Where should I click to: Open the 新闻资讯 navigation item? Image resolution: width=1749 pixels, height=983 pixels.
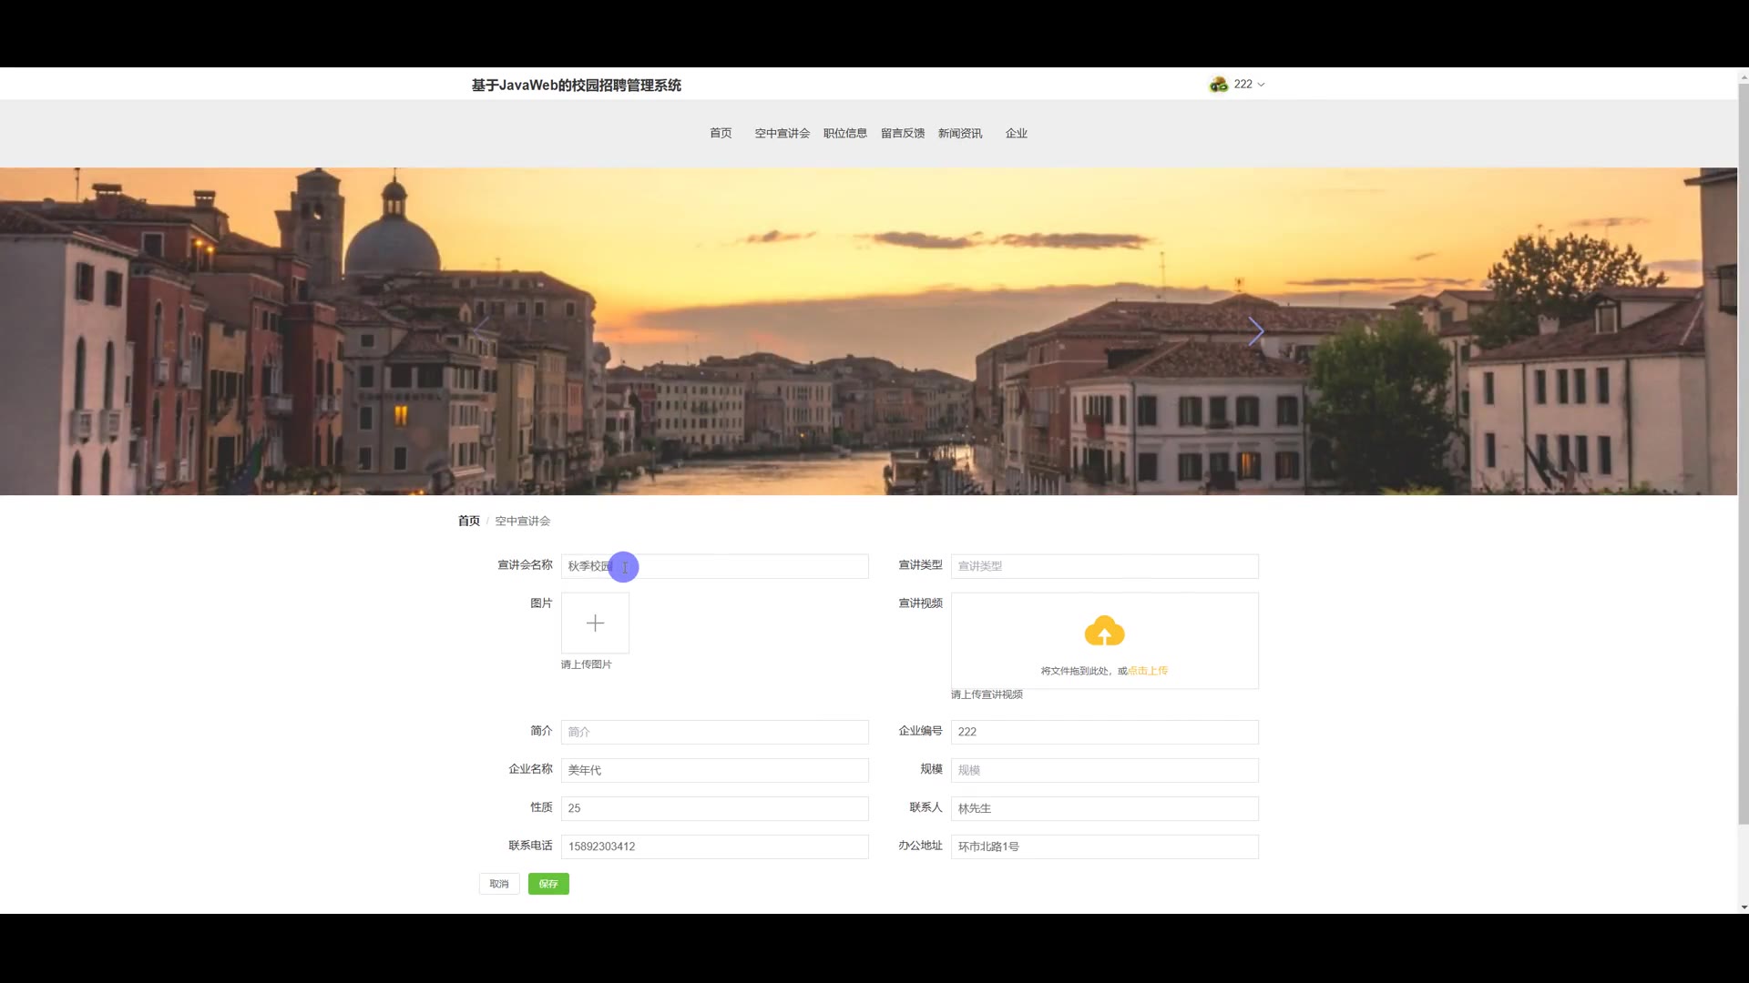(x=959, y=134)
